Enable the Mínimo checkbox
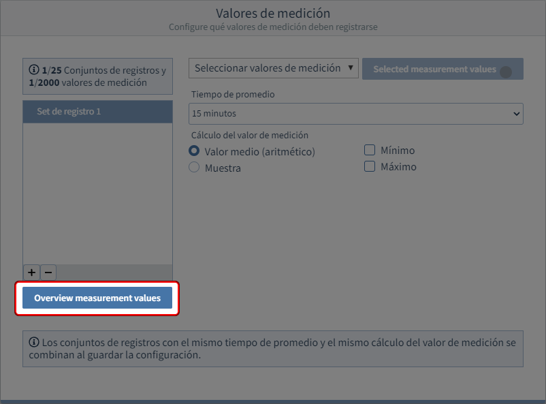546x404 pixels. point(370,150)
